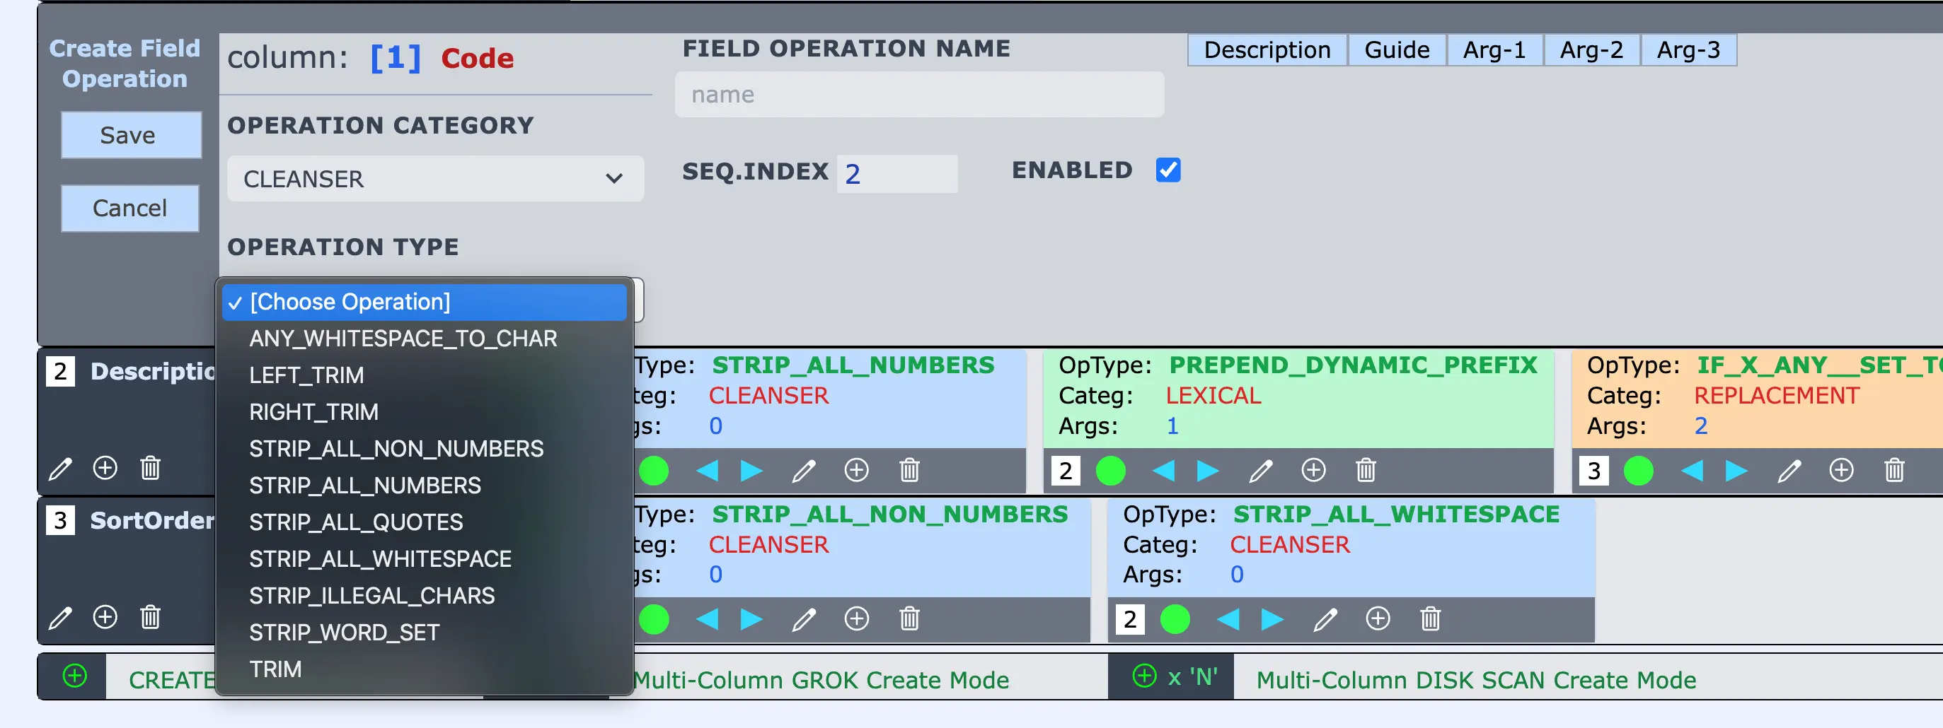
Task: Choose the TRIM operation option
Action: [x=424, y=669]
